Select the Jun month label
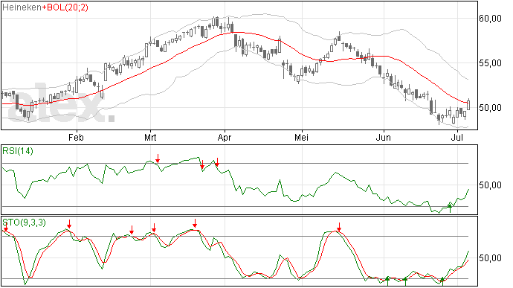The image size is (513, 288). [x=383, y=138]
